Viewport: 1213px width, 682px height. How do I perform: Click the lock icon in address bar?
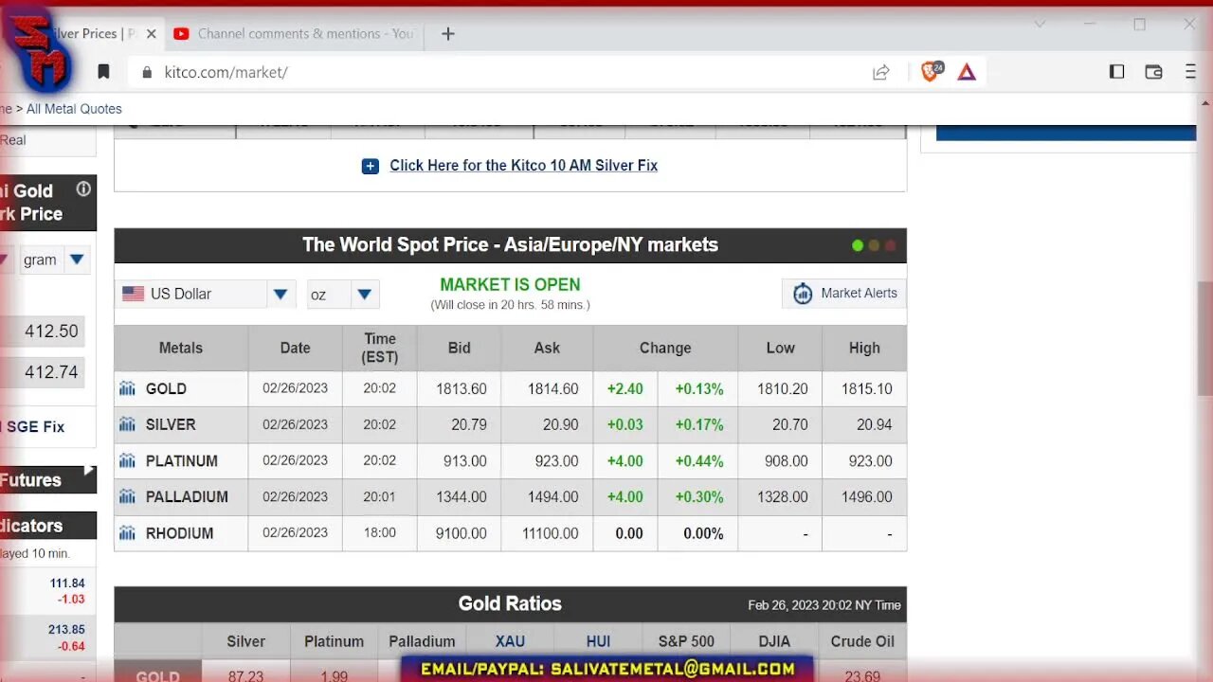[x=147, y=72]
